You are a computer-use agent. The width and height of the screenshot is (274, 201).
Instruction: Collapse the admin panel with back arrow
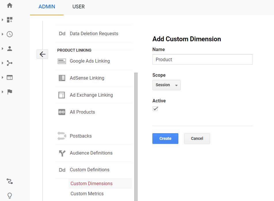(42, 54)
